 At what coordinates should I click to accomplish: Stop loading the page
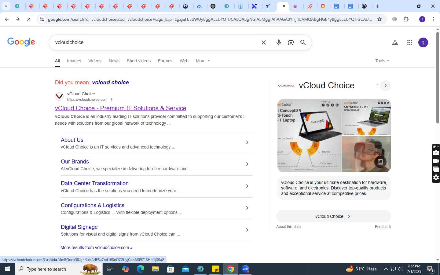pos(28,19)
